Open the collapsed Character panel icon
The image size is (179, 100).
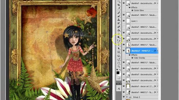coord(119,89)
